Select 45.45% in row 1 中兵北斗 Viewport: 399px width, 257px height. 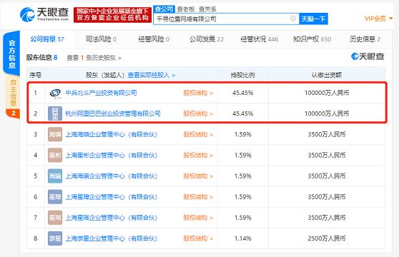pyautogui.click(x=242, y=93)
